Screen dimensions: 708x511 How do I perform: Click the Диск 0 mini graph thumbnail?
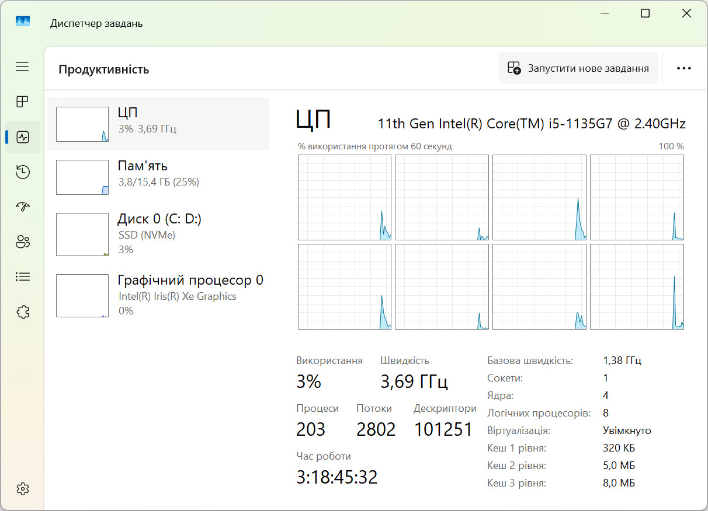click(x=82, y=235)
